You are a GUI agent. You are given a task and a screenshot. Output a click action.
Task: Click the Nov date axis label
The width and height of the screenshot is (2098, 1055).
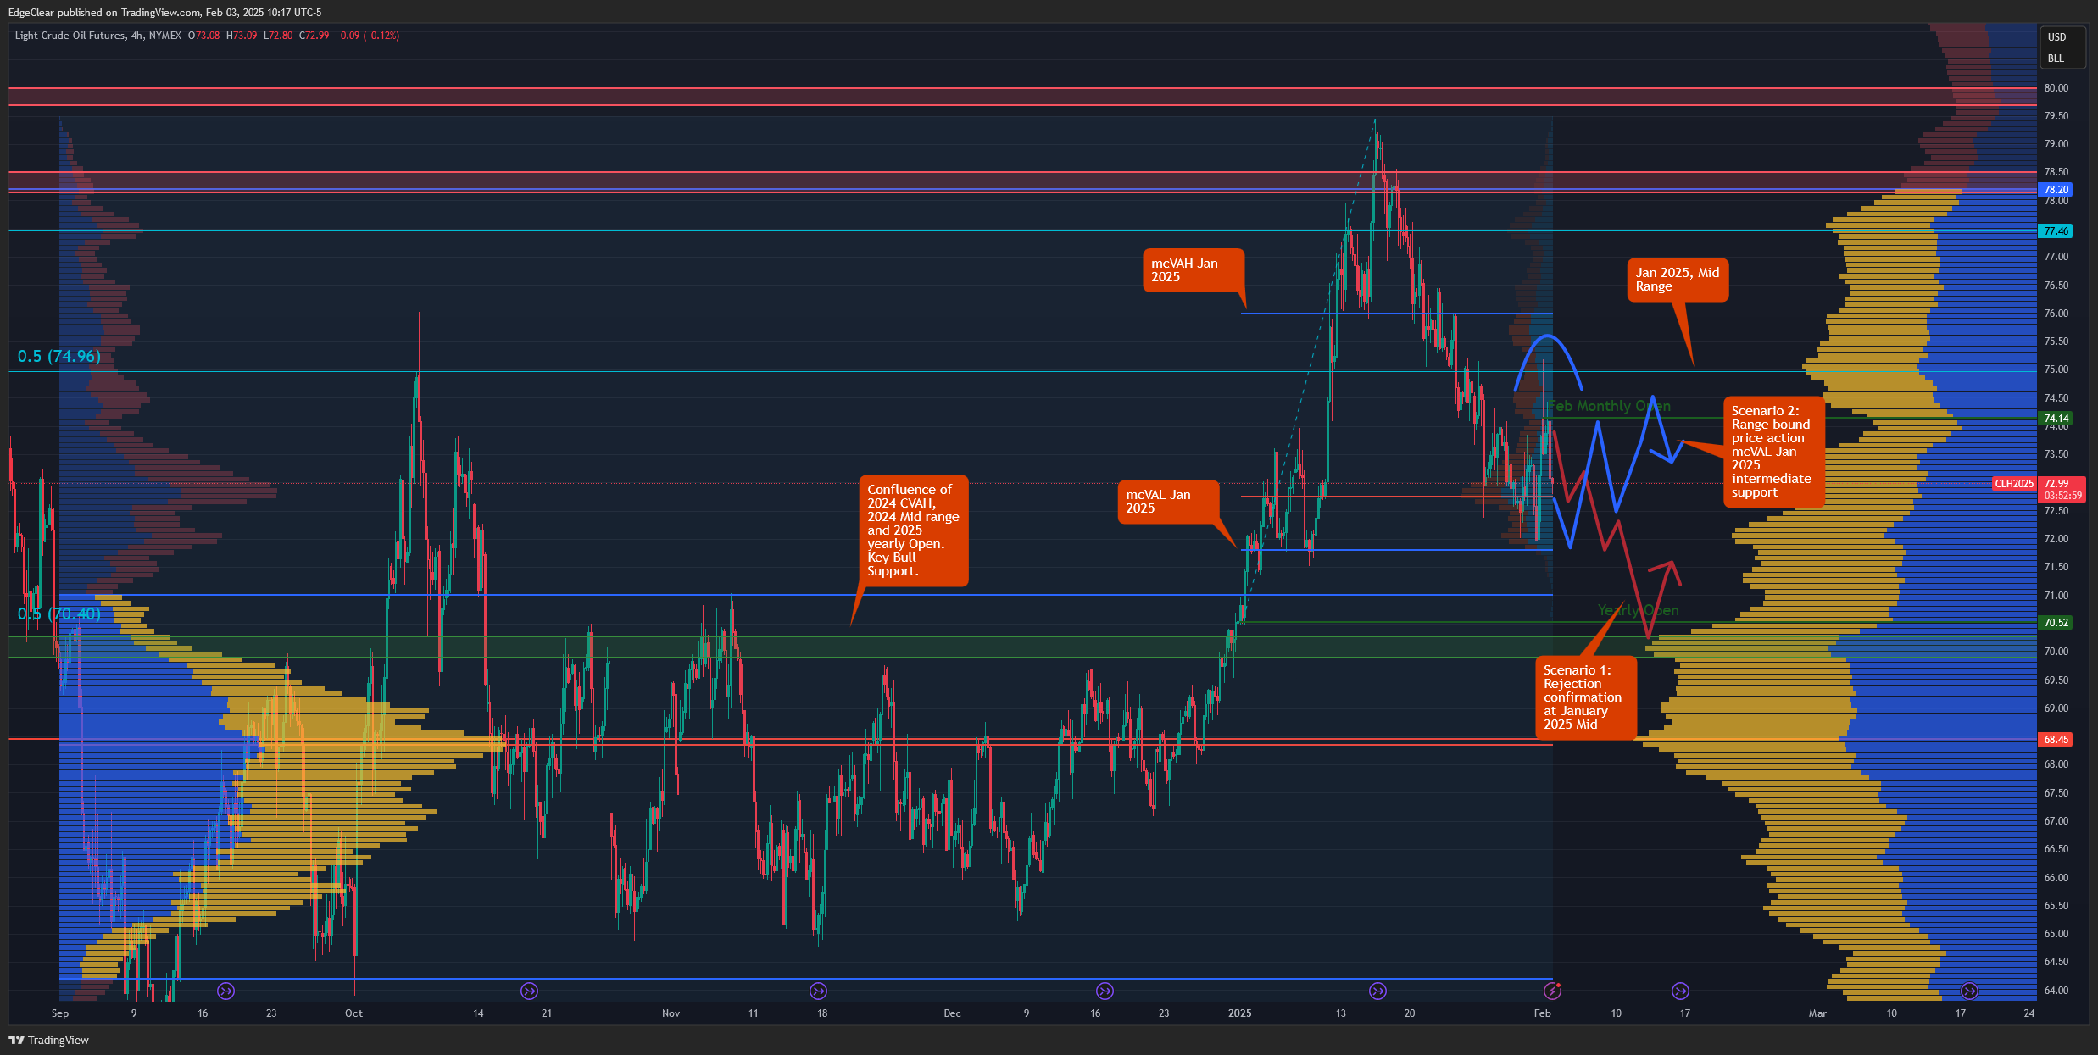point(671,1013)
